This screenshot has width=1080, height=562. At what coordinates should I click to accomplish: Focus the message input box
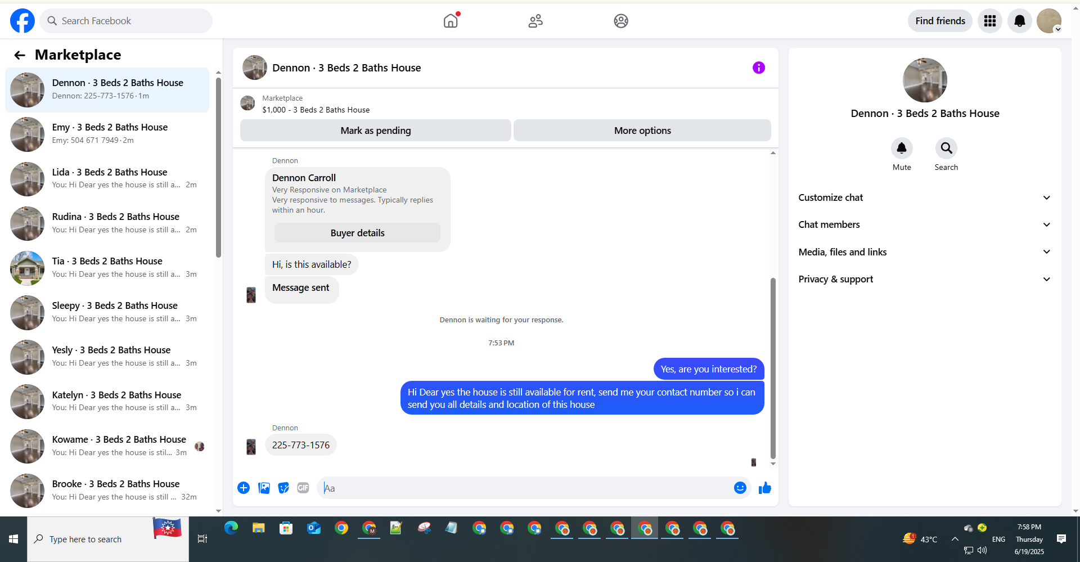click(525, 488)
